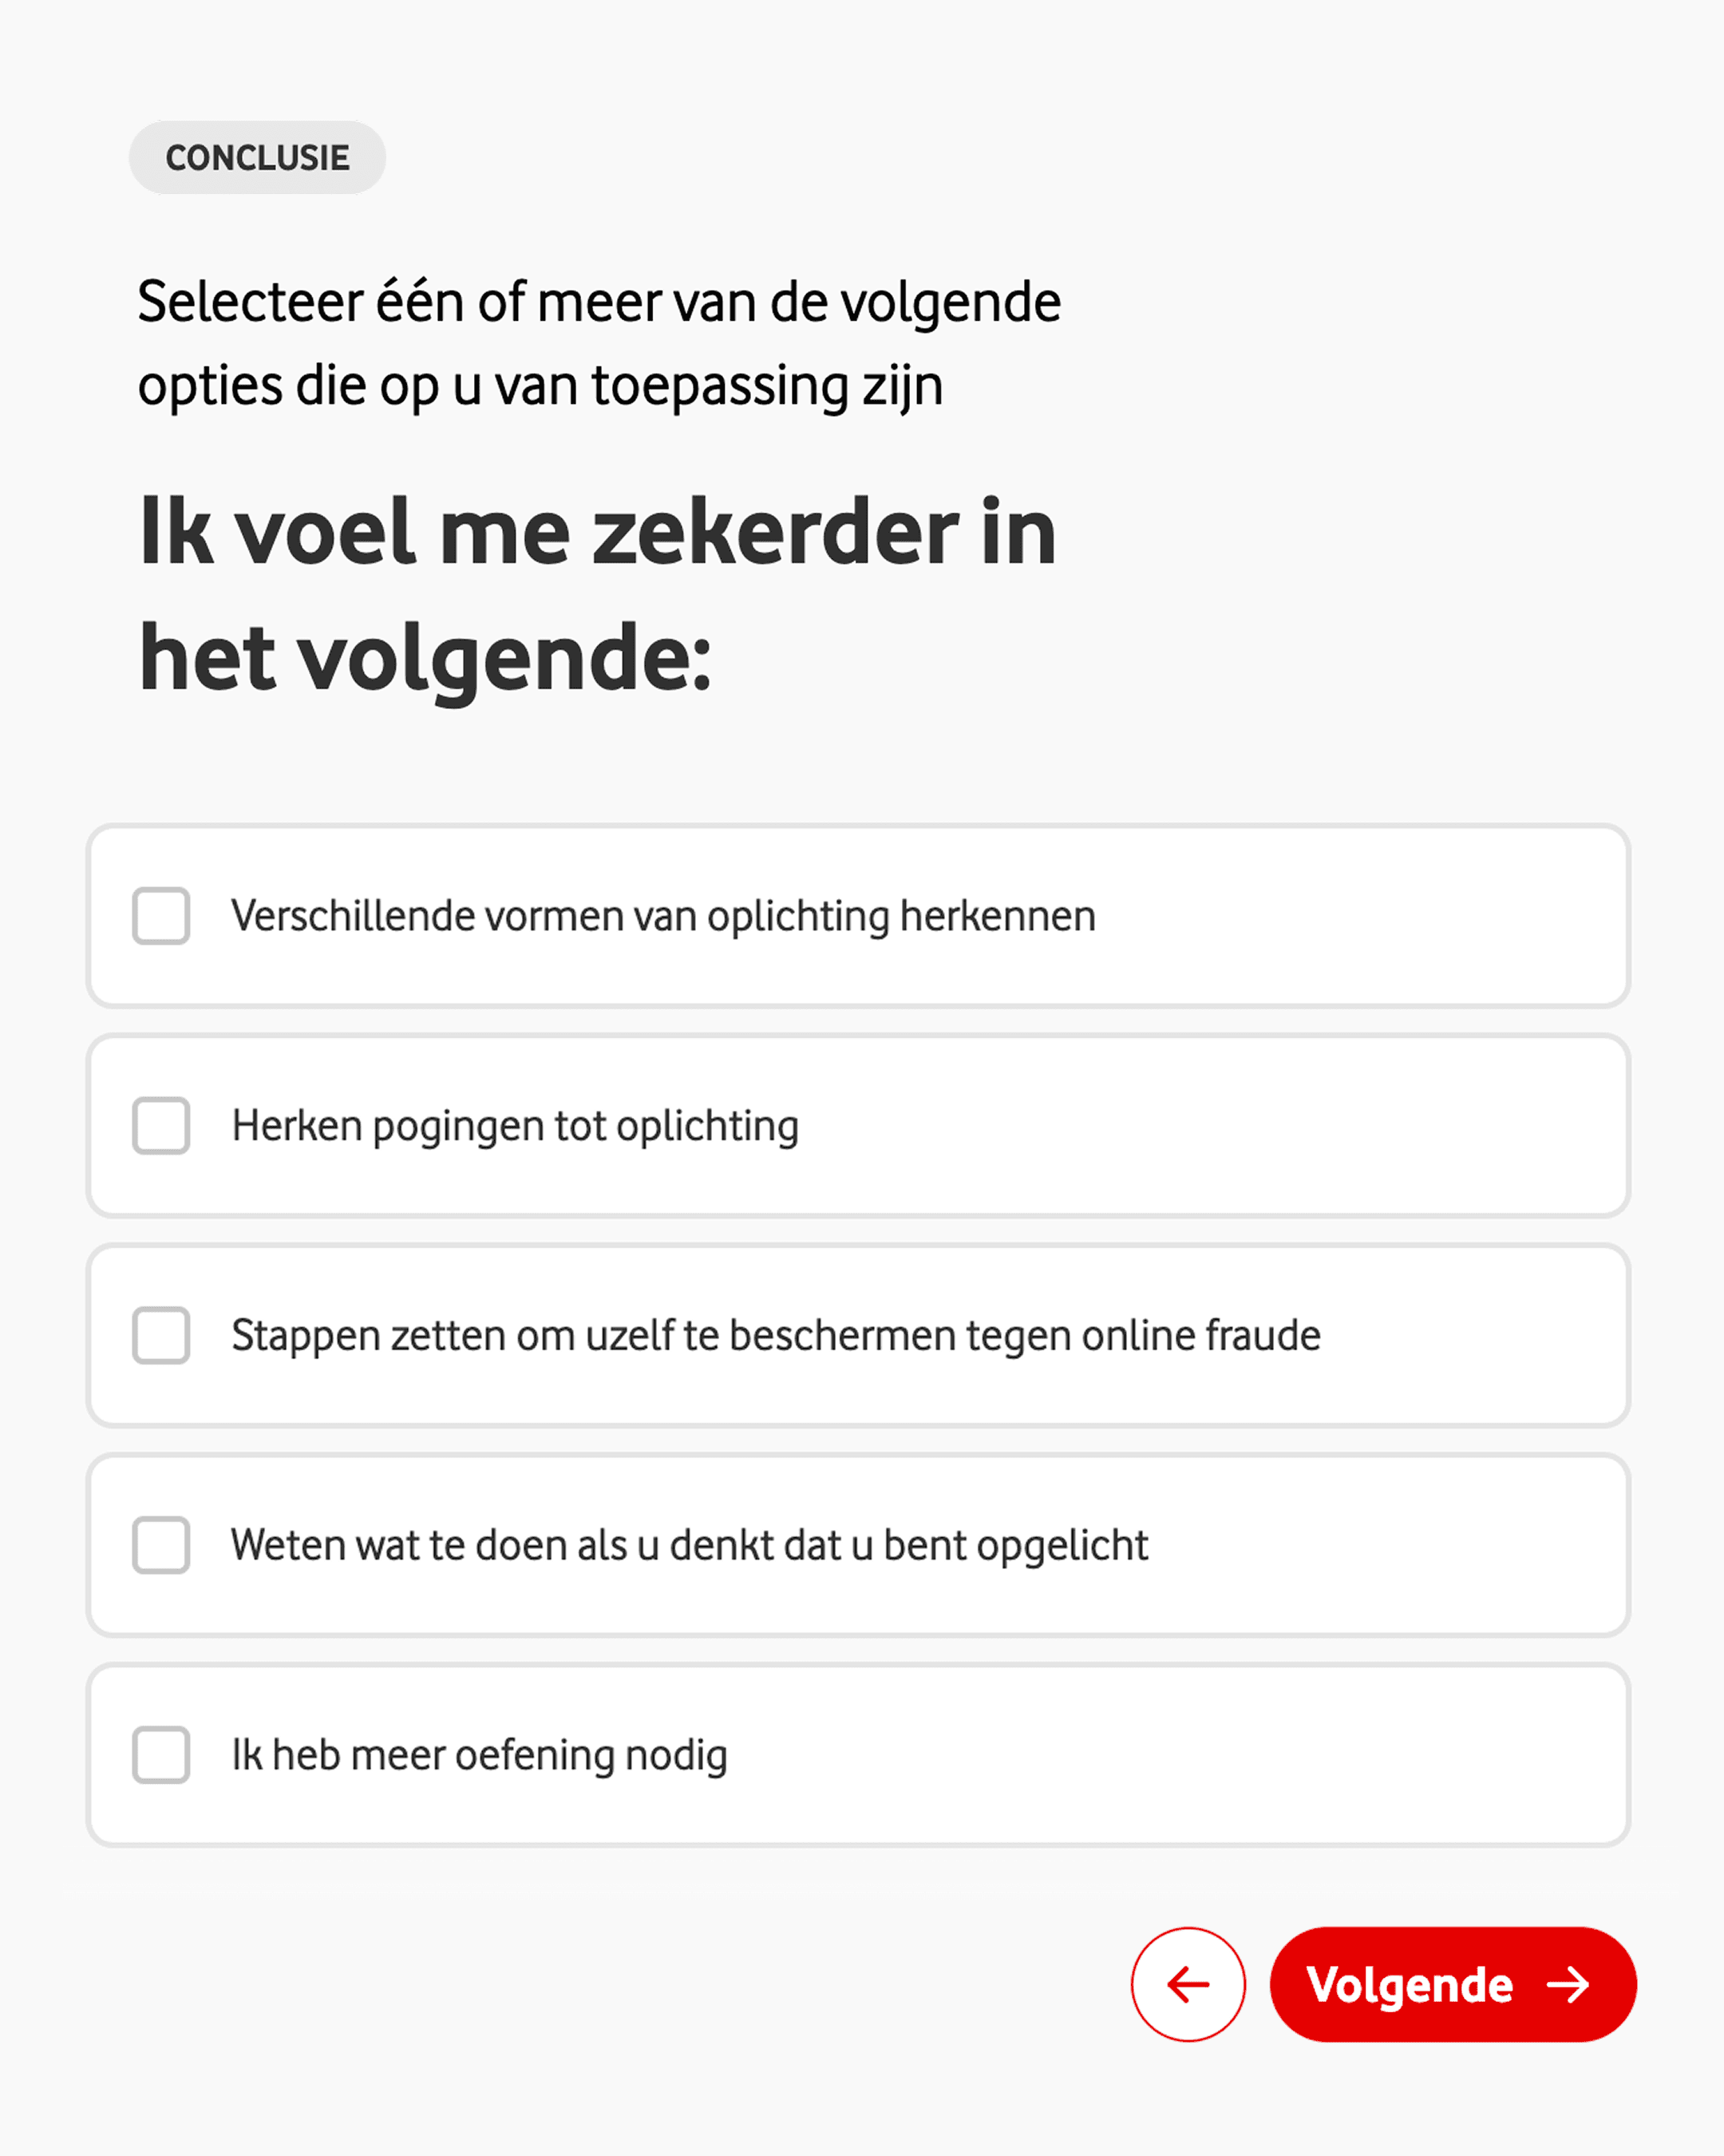This screenshot has height=2156, width=1724.
Task: Click the 'het volgende:' heading line
Action: 425,658
